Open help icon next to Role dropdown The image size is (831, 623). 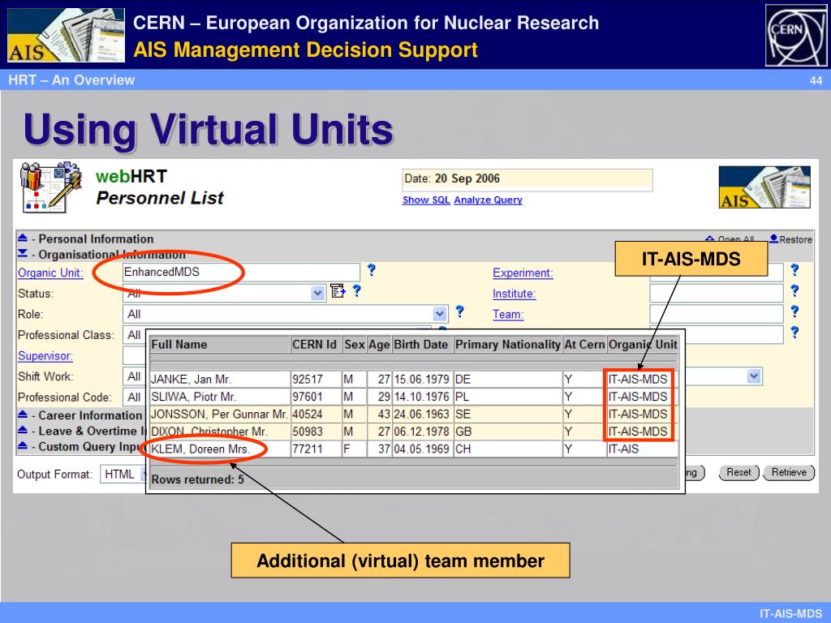(459, 311)
